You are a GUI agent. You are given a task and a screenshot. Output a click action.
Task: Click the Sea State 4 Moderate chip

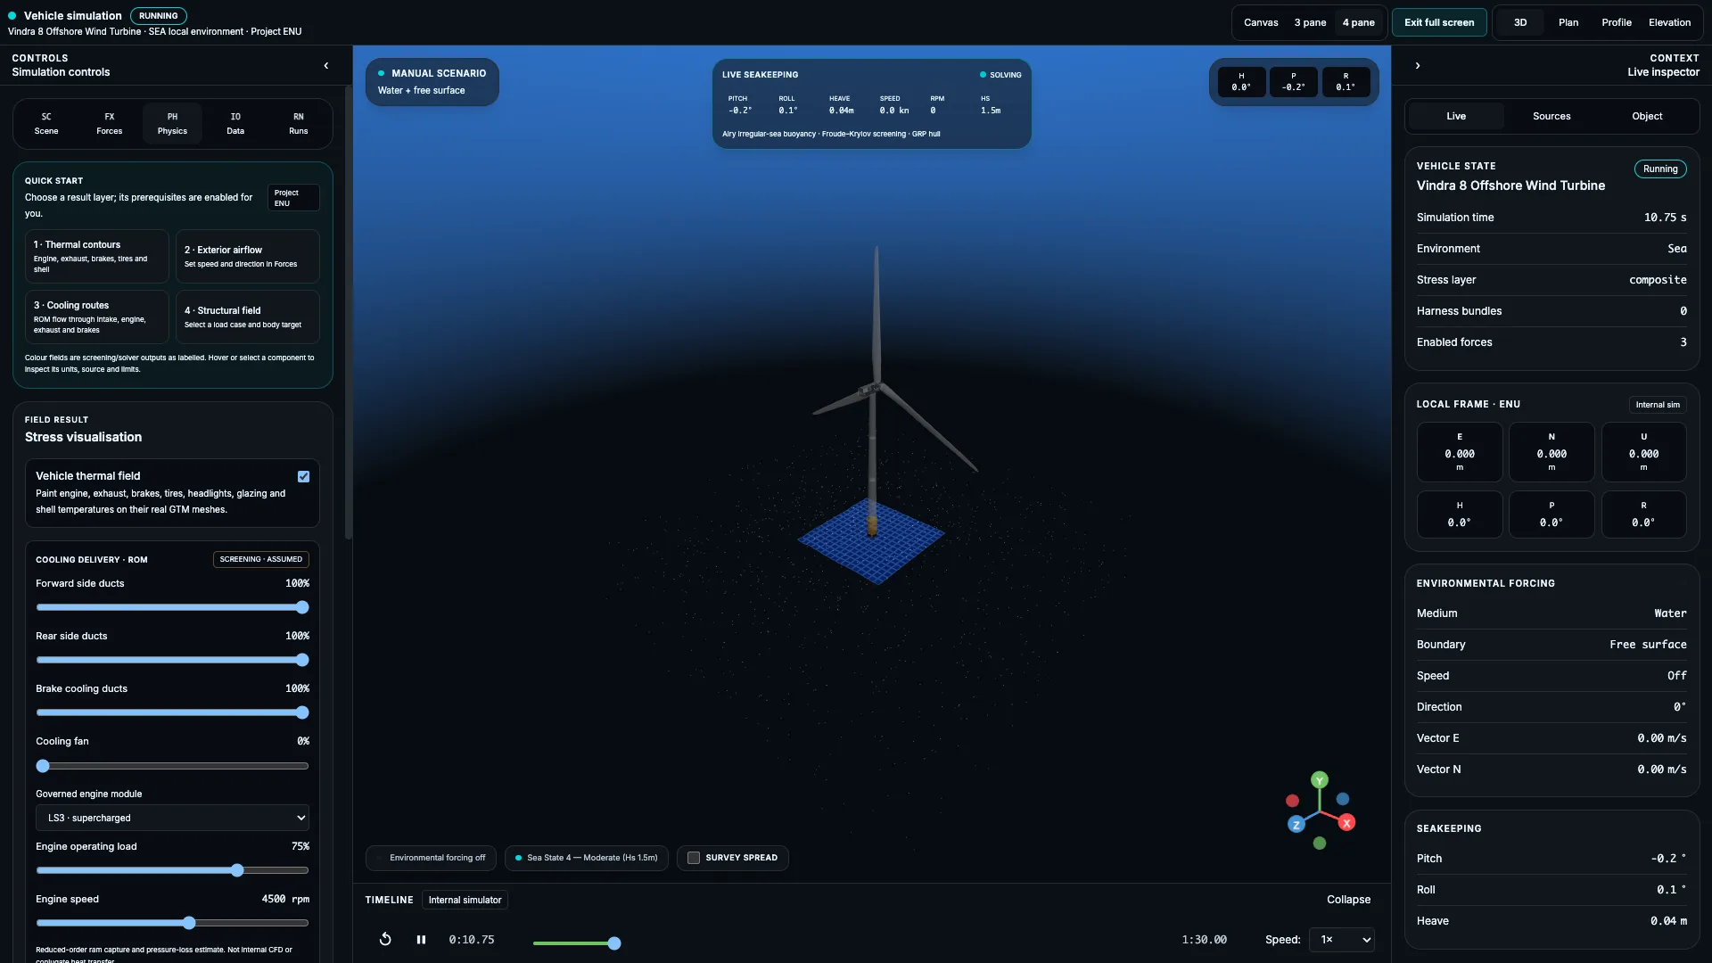[x=587, y=858]
